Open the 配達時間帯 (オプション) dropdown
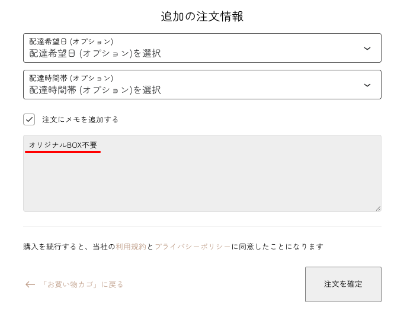Image resolution: width=407 pixels, height=327 pixels. [201, 85]
